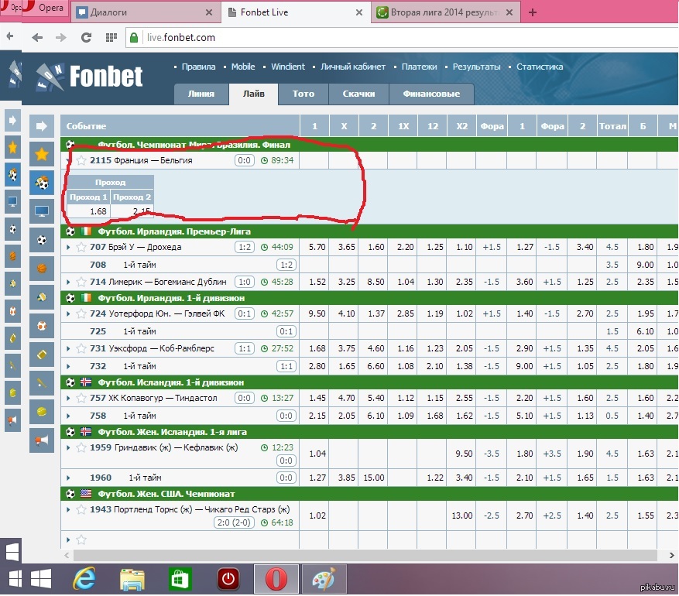The height and width of the screenshot is (596, 679).
Task: Open Paint from the taskbar
Action: [324, 579]
